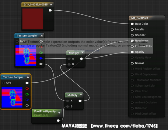Click the Specular input pin
168x131 pixels.
tap(132, 35)
